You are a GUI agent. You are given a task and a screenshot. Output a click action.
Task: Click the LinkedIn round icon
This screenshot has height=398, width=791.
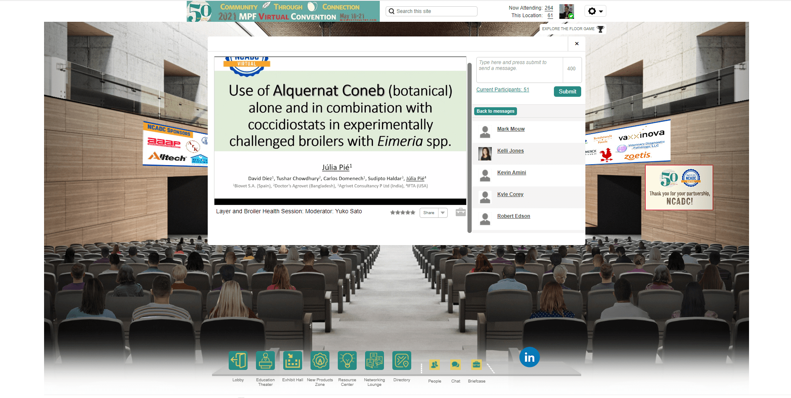pyautogui.click(x=530, y=357)
